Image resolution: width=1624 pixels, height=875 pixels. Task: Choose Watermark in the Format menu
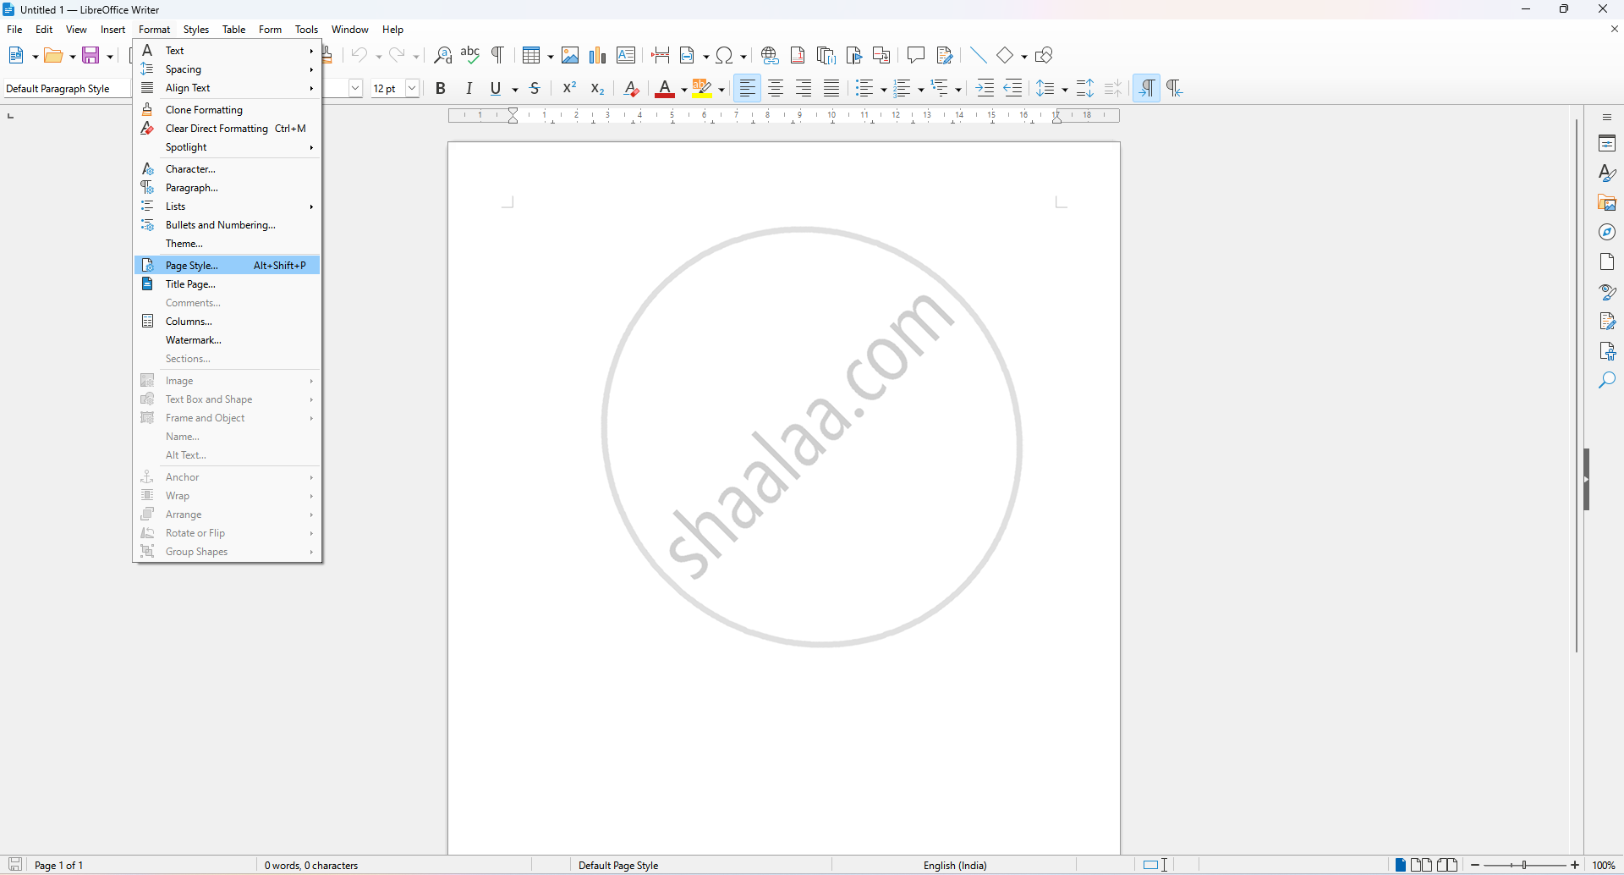point(194,340)
